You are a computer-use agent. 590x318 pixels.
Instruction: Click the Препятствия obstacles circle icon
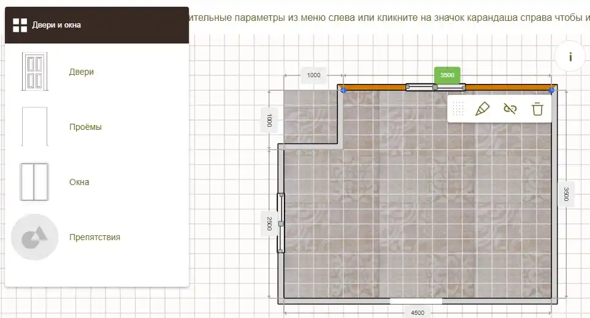35,237
